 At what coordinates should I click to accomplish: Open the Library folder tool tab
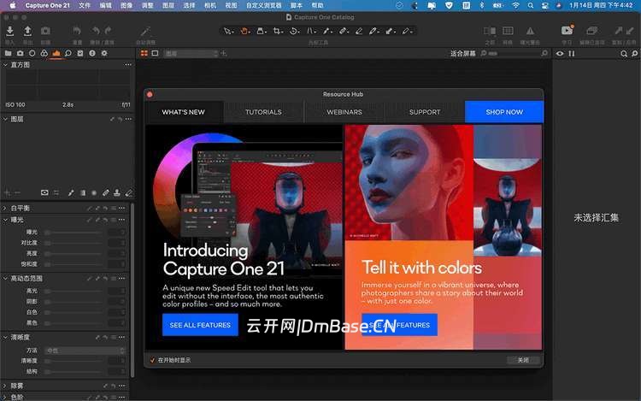pos(8,54)
